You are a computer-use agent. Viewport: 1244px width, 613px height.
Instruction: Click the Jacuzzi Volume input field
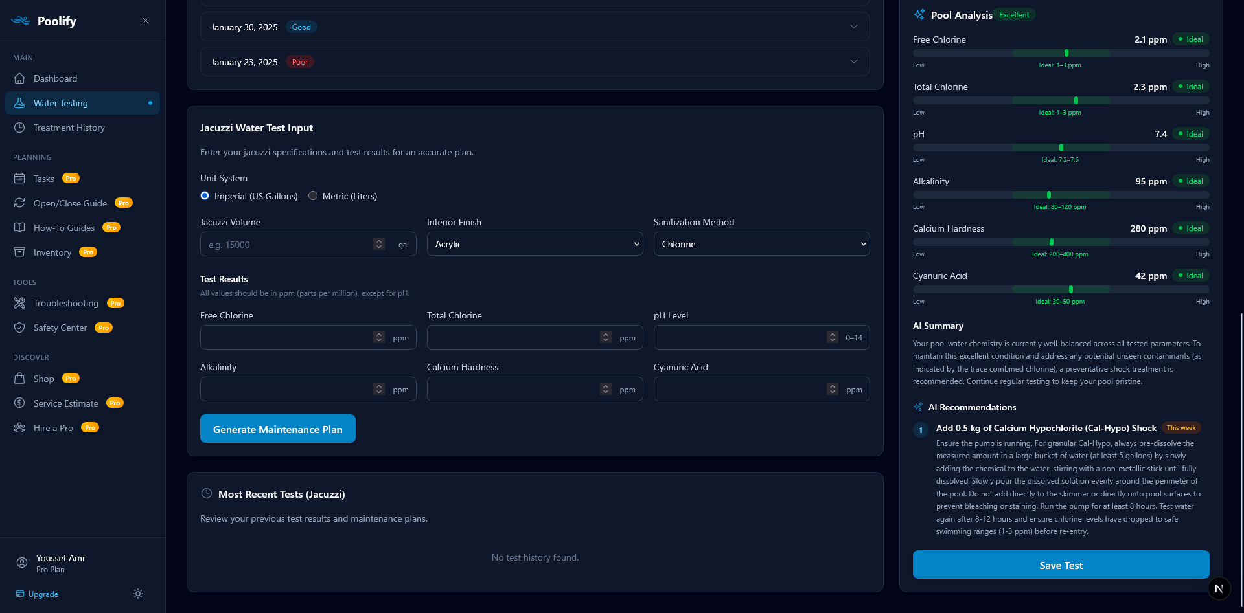coord(308,244)
